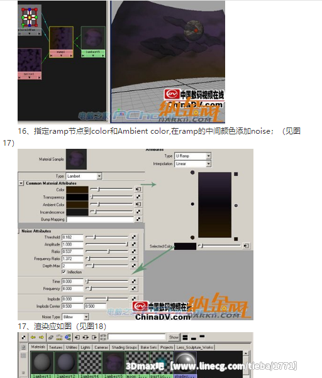This screenshot has height=378, width=322.
Task: Switch to the Utilities tab
Action: click(72, 347)
